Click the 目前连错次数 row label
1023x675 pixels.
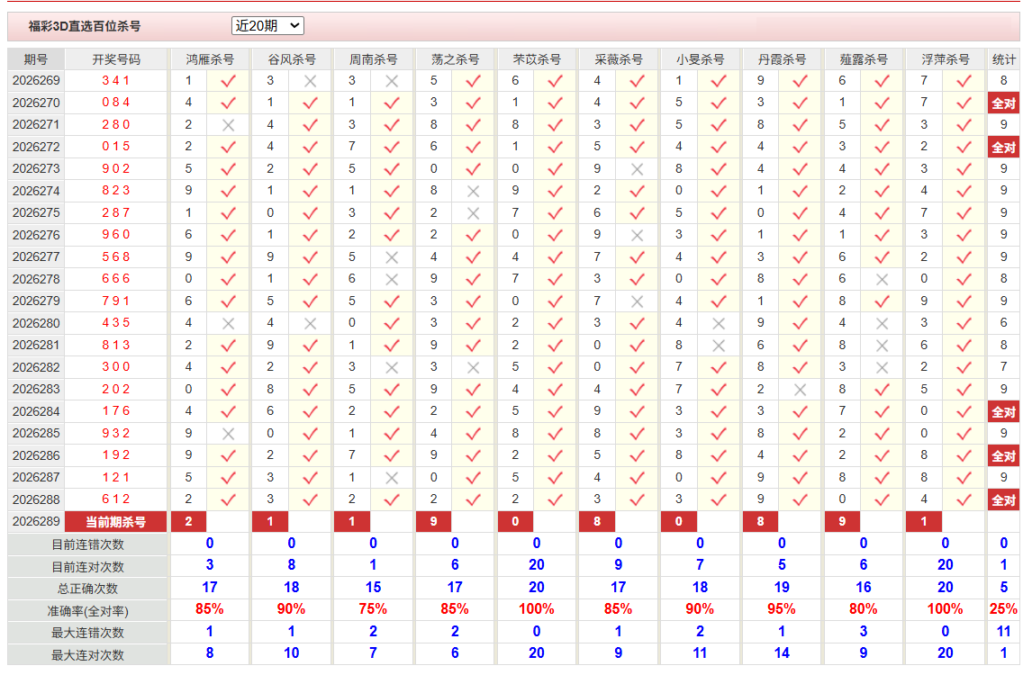[87, 544]
